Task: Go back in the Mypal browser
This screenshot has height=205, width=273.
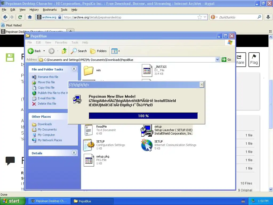Action: pos(5,17)
